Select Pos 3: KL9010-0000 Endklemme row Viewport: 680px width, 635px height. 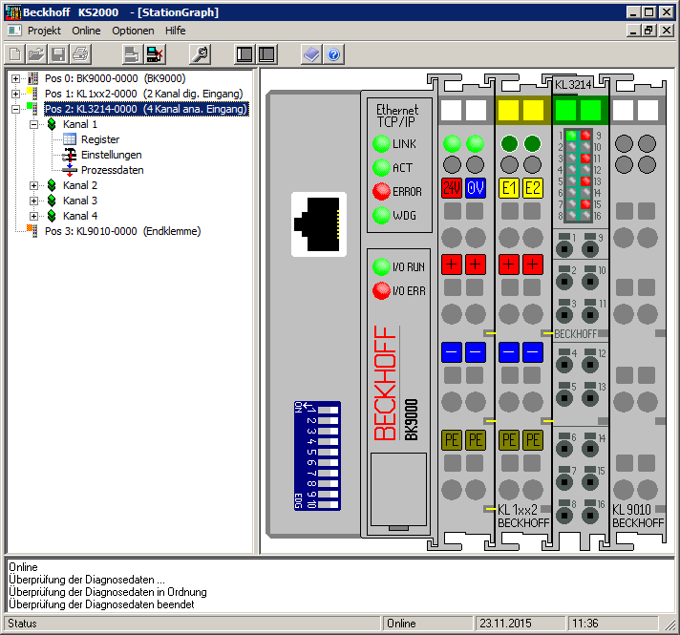[x=123, y=231]
